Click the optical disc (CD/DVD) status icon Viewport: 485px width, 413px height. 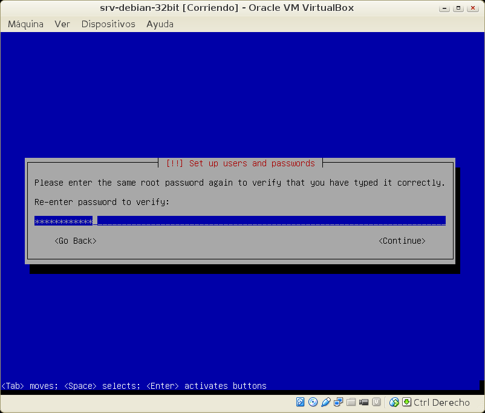tap(313, 402)
